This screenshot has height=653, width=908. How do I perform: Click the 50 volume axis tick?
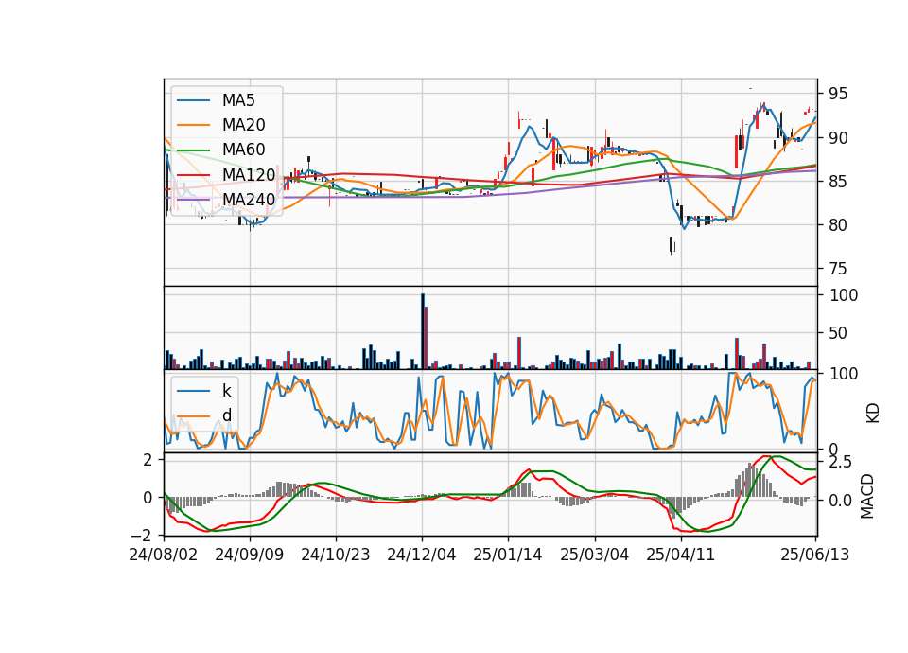838,333
